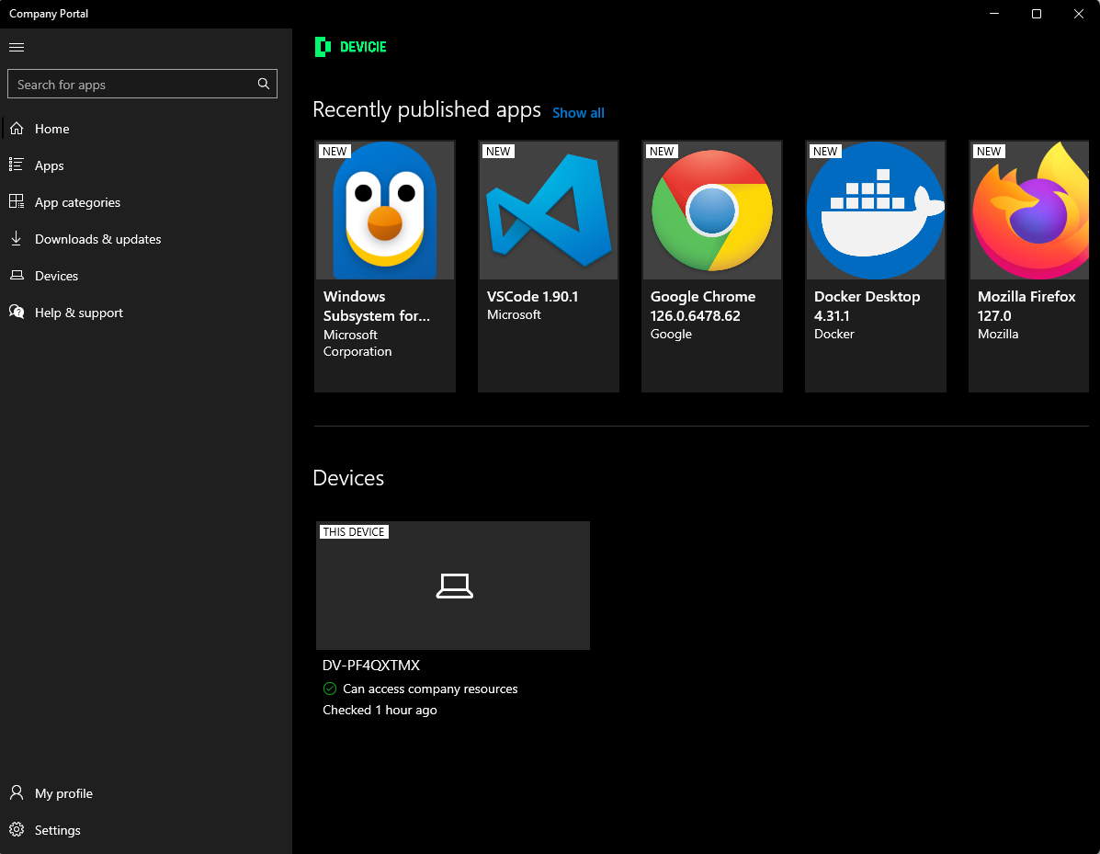Click Show all recently published apps

click(x=578, y=112)
